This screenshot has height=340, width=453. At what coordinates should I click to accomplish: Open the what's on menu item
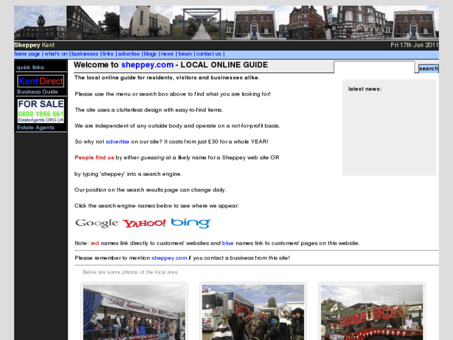56,54
